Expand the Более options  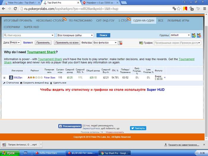pos(28,42)
